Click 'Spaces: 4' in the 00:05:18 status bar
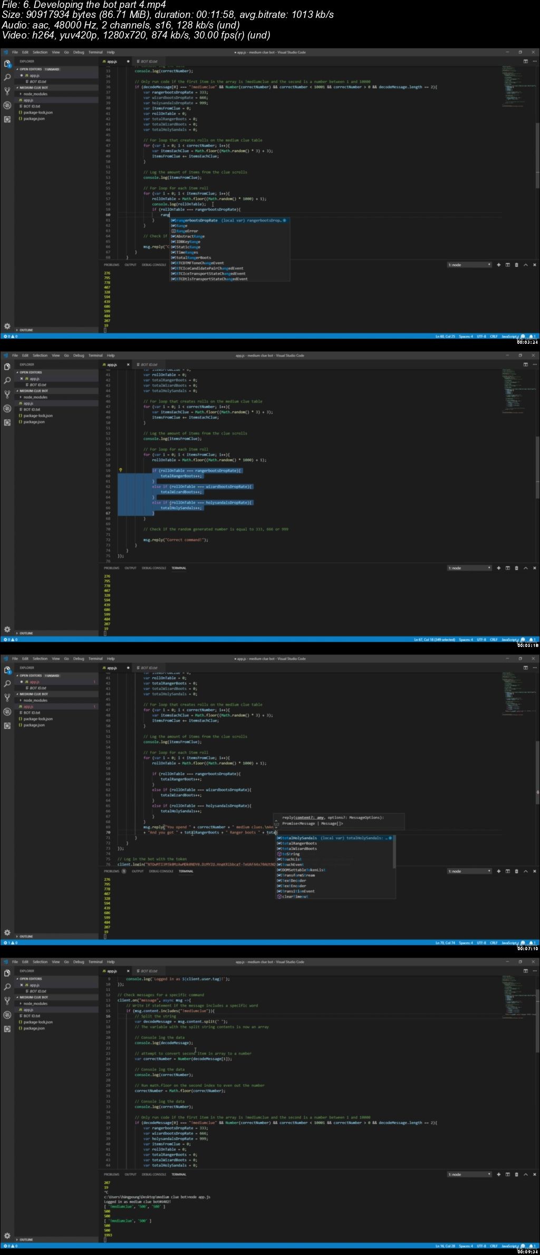The height and width of the screenshot is (1255, 540). (x=466, y=640)
